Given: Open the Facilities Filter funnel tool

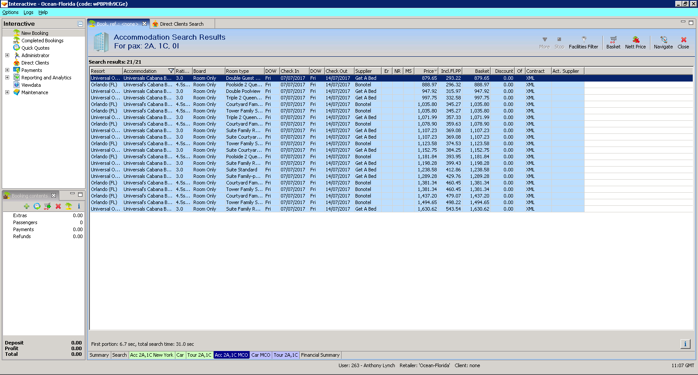Looking at the screenshot, I should click(583, 42).
